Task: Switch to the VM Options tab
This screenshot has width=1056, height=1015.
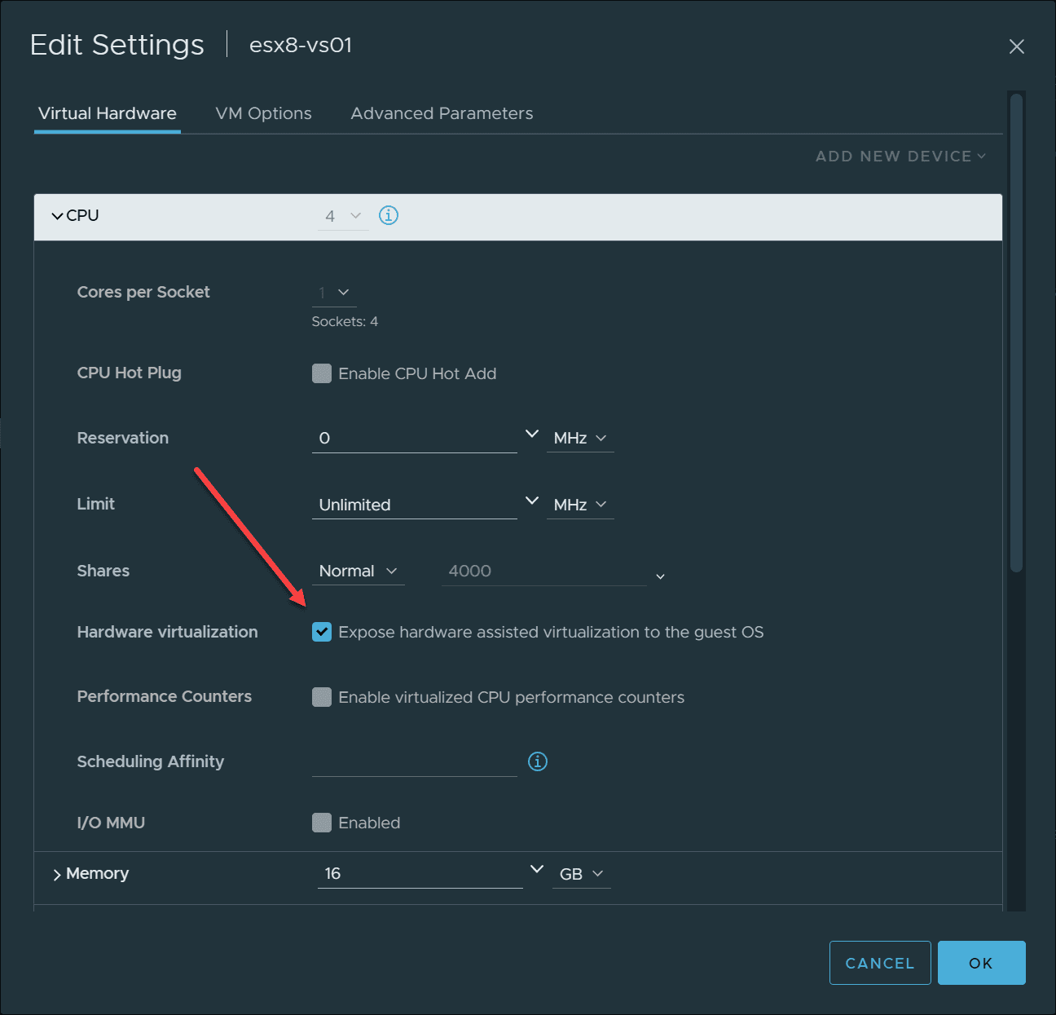Action: 263,113
